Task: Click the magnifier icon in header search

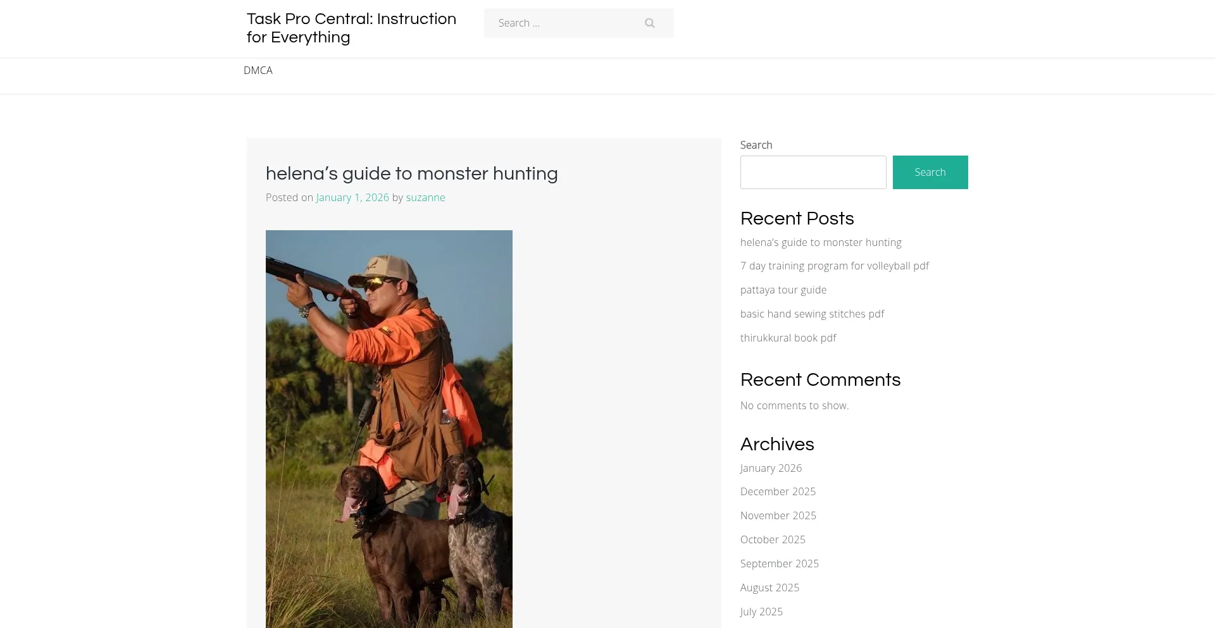Action: coord(649,23)
